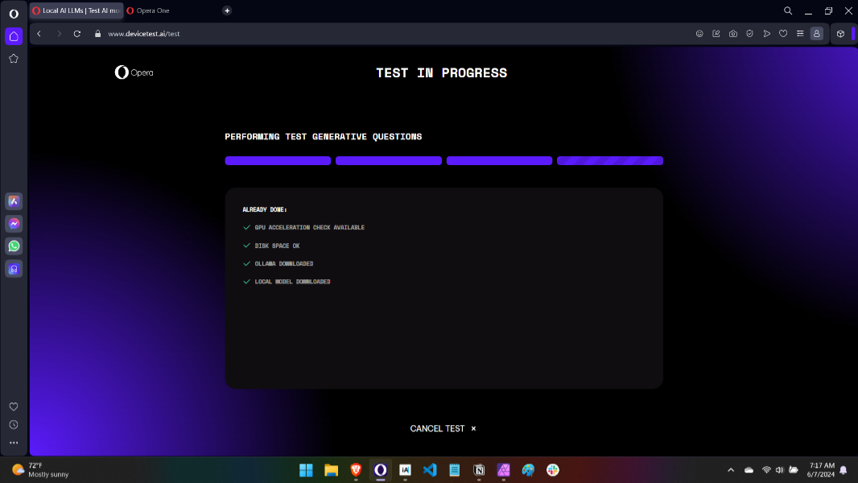Open the profile icon in the toolbar
The image size is (858, 483).
pos(816,34)
